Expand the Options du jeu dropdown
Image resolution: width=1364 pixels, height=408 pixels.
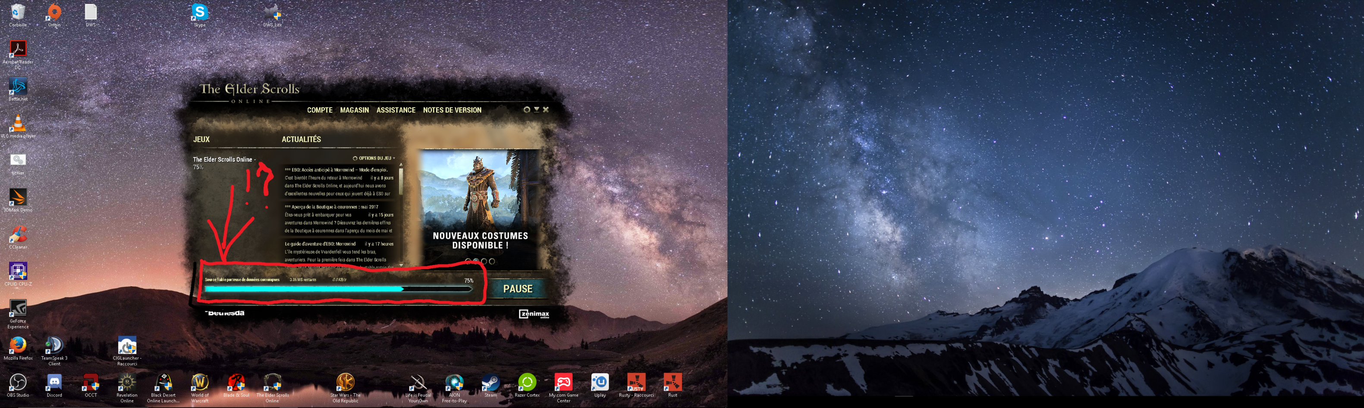coord(374,158)
